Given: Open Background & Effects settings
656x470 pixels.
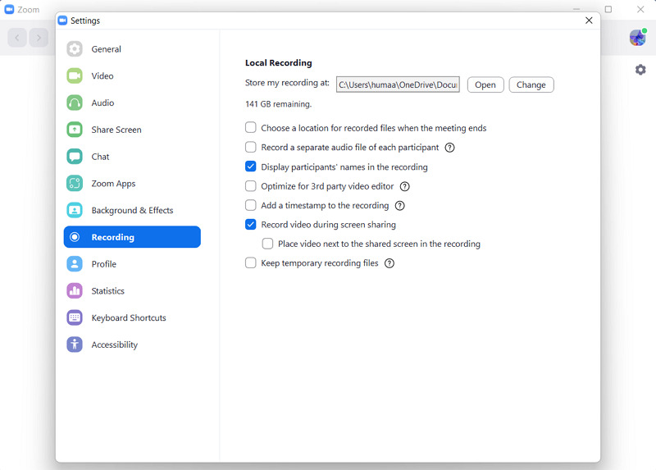Looking at the screenshot, I should coord(132,210).
